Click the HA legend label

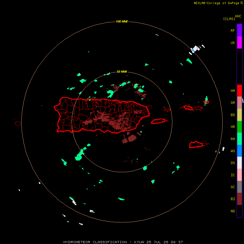pyautogui.click(x=233, y=91)
